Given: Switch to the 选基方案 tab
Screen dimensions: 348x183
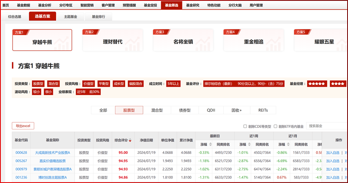Looking at the screenshot, I should [x=42, y=16].
